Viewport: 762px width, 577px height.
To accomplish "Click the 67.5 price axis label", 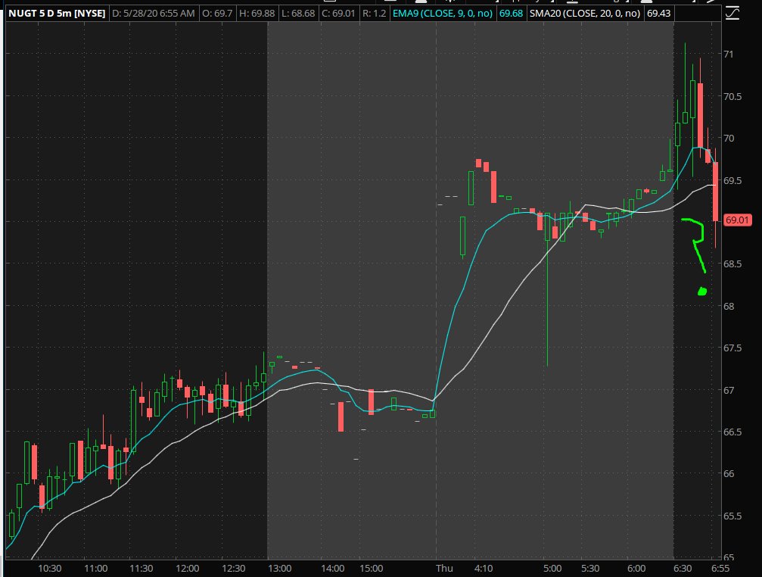I will tap(732, 348).
